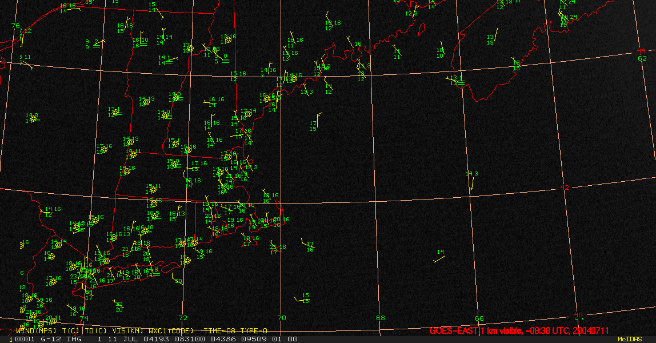Click the JUL month in status line
Screen dimensions: 656x343
[x=130, y=339]
